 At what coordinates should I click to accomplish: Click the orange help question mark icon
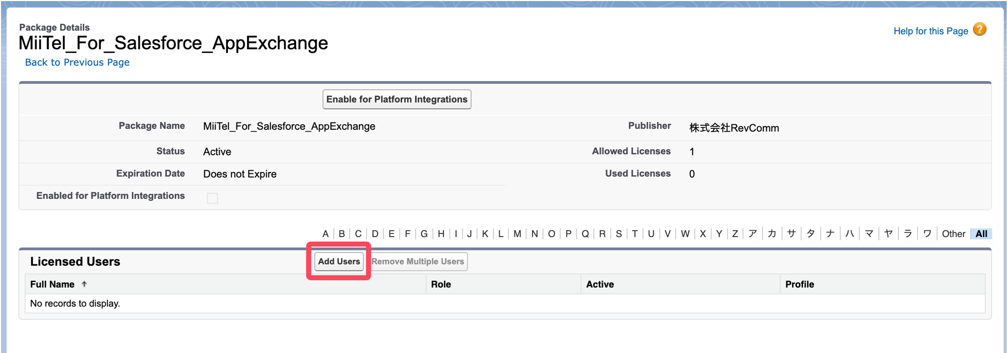980,30
